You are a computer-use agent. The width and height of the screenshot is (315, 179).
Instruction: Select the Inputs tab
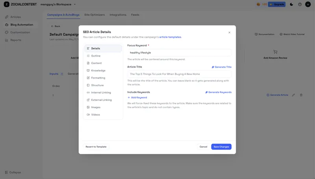coord(56,74)
